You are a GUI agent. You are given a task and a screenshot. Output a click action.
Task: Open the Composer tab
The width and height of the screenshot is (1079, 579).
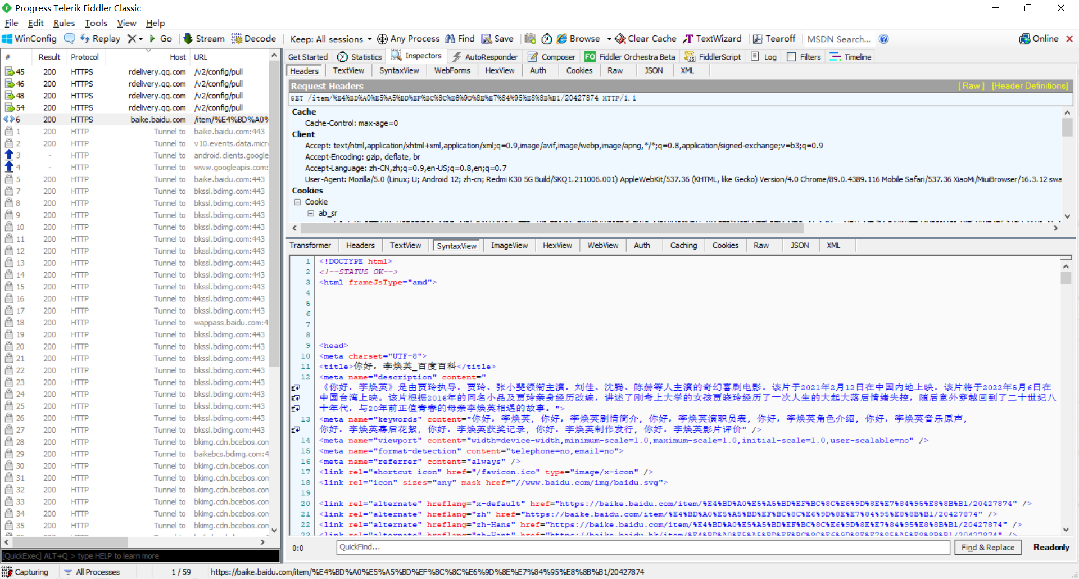pos(551,57)
